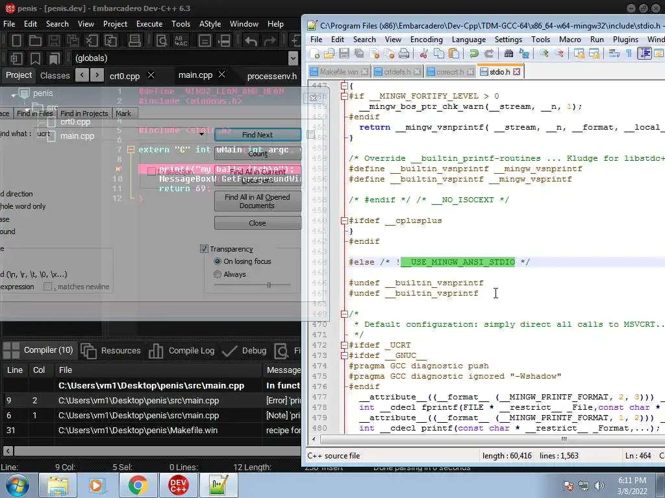Click the Count button in Find dialog
The height and width of the screenshot is (498, 665).
tap(257, 154)
